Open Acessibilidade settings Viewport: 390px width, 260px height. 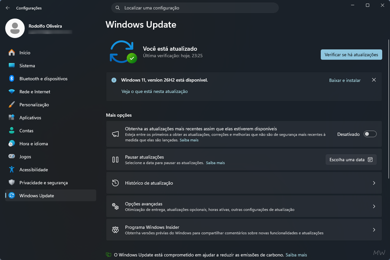click(x=51, y=170)
